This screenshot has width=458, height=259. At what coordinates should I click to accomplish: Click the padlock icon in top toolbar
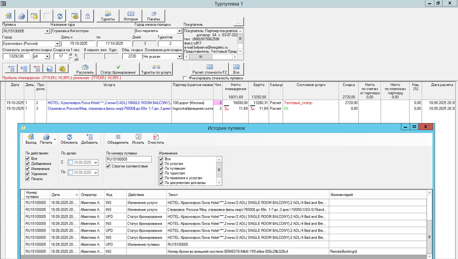(x=88, y=16)
